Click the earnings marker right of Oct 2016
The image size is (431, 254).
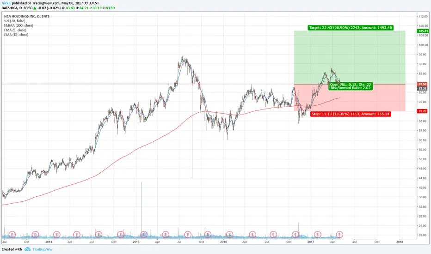point(296,234)
